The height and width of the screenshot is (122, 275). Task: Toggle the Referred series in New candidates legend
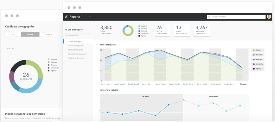(x=258, y=59)
